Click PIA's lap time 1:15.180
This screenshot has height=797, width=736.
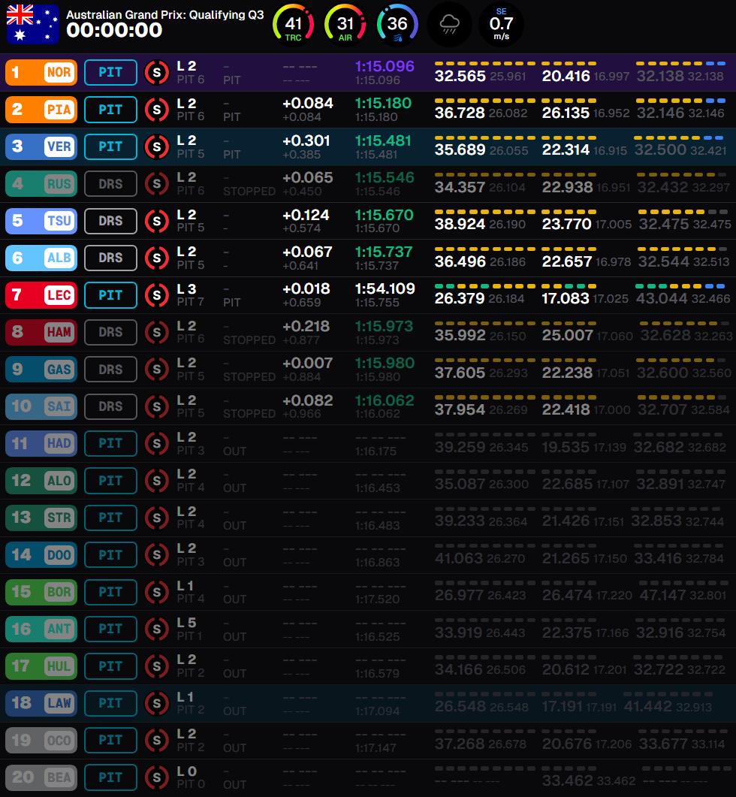pos(383,103)
